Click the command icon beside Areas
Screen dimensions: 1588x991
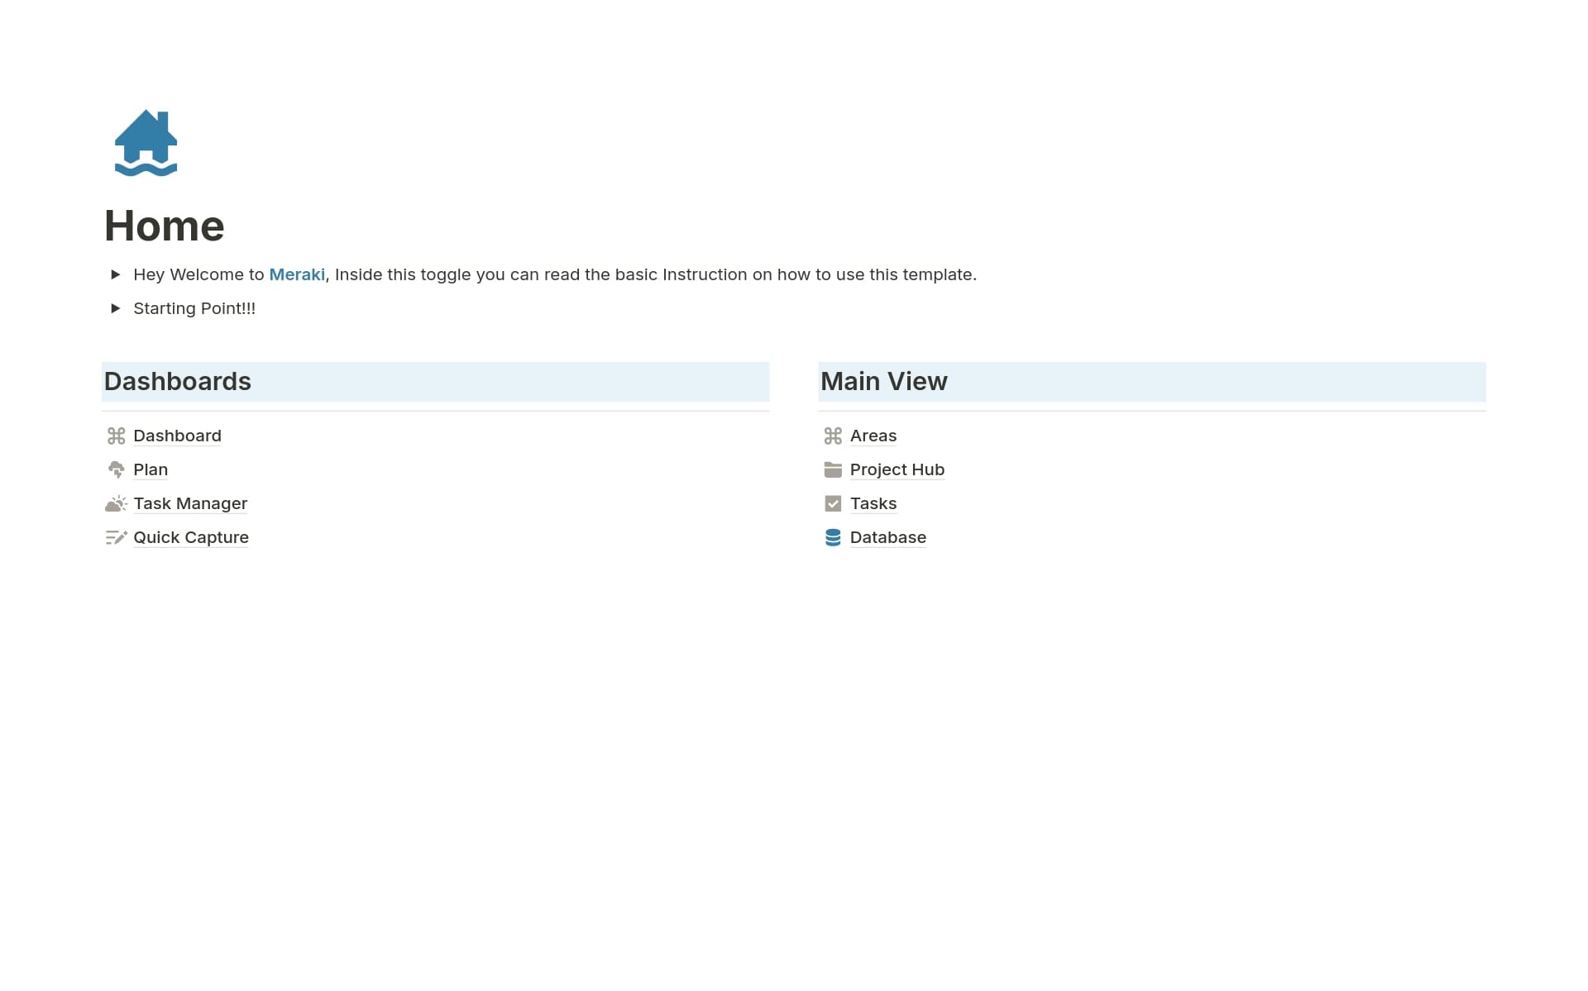833,435
